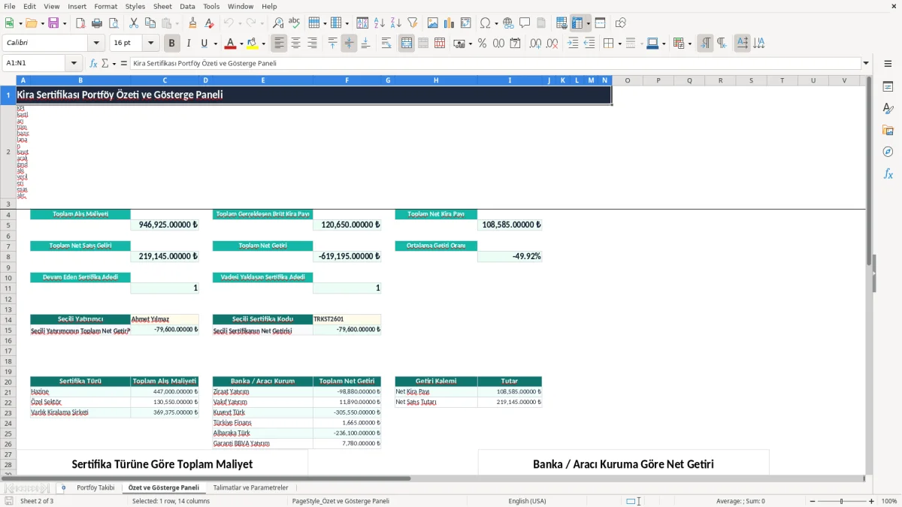Open sidebar Navigator compass icon
The image size is (902, 507).
pos(888,152)
